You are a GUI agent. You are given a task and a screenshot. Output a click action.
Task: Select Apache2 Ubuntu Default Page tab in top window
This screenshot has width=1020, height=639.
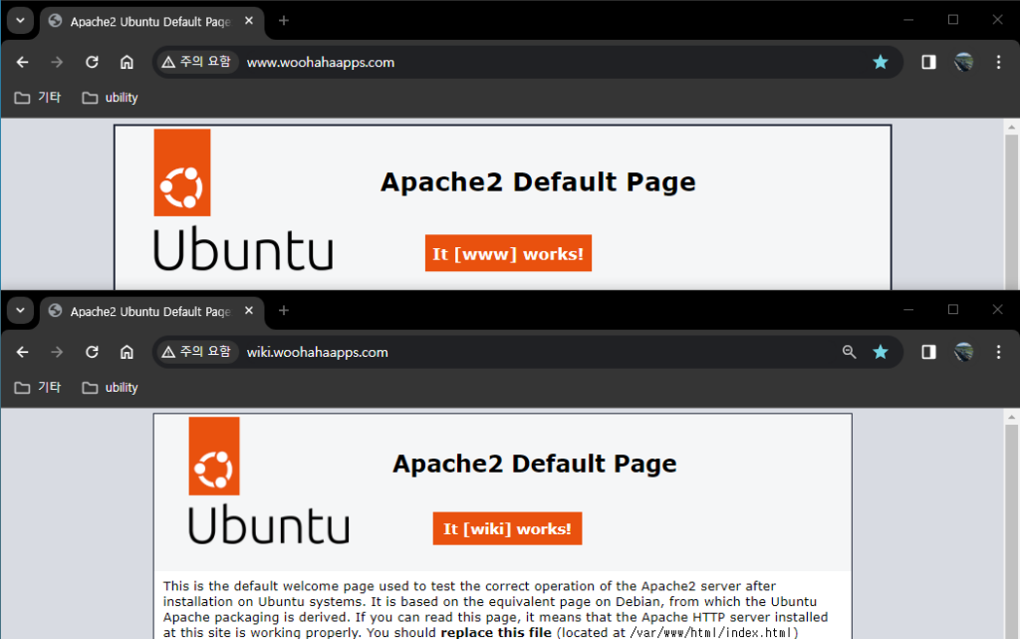point(151,22)
